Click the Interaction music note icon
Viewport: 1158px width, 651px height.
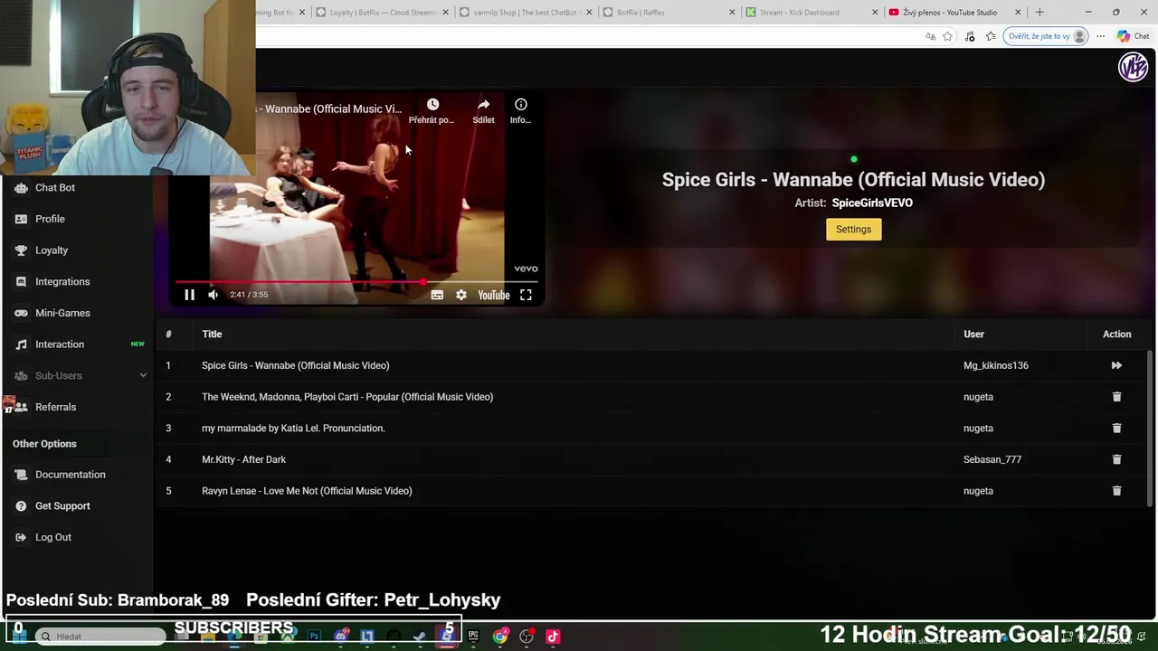pos(21,344)
